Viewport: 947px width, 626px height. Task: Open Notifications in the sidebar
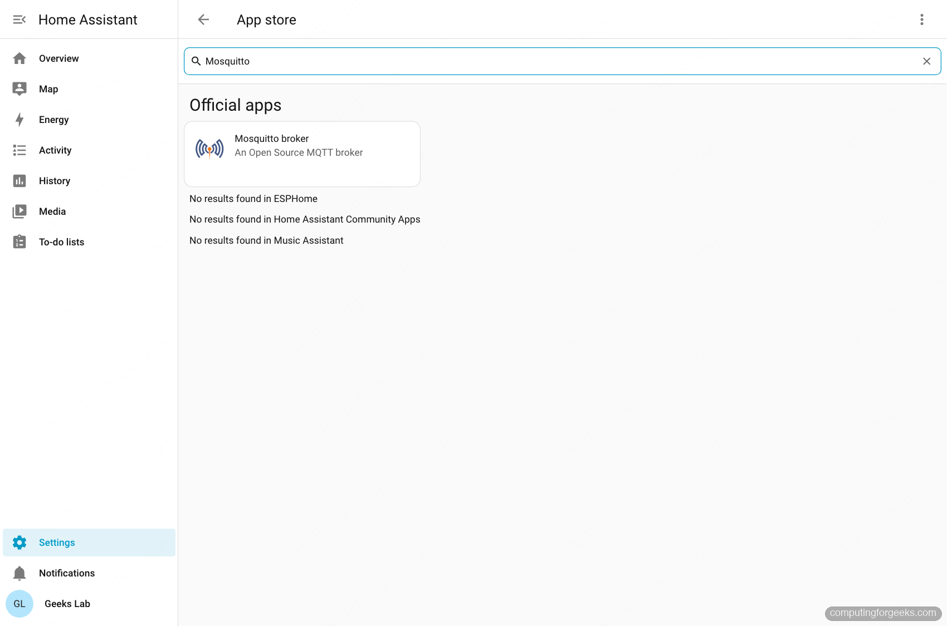(89, 573)
